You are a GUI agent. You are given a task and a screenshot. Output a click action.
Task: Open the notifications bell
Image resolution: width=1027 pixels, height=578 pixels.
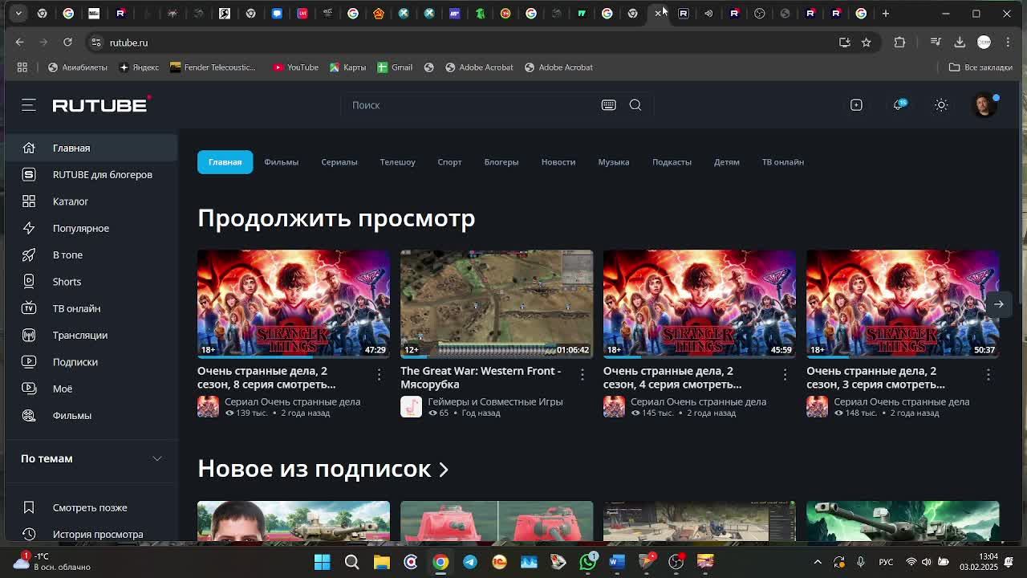pos(899,105)
